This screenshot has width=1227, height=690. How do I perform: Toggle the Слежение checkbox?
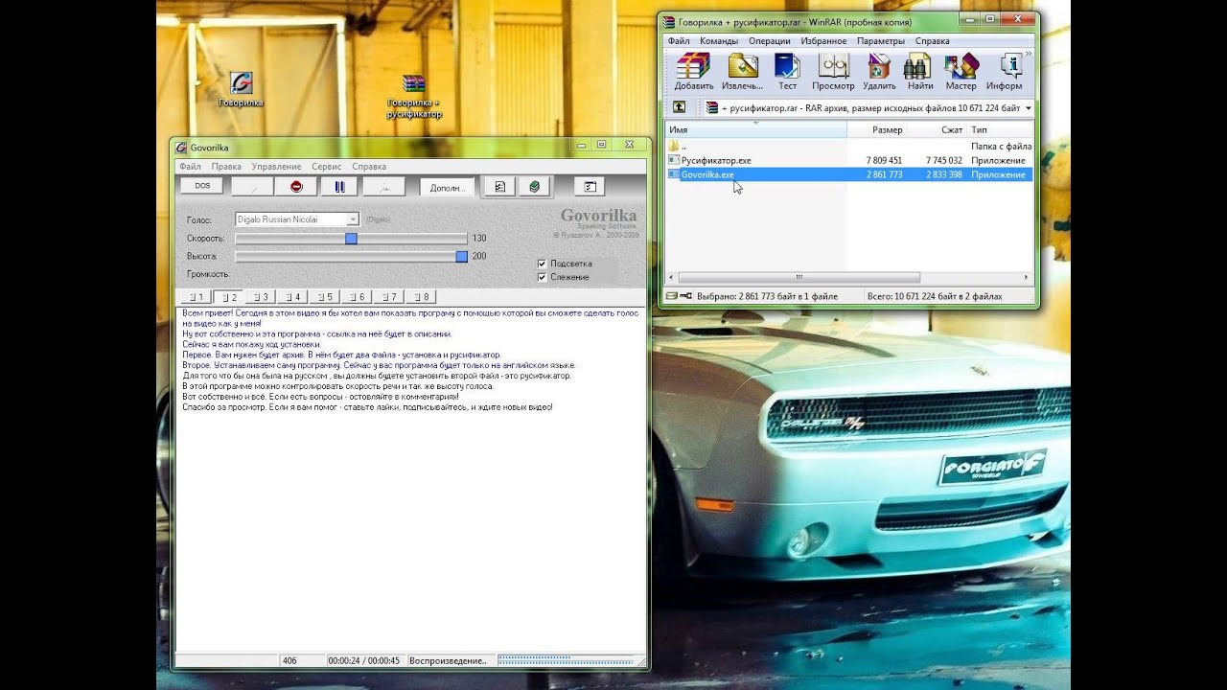pos(543,277)
